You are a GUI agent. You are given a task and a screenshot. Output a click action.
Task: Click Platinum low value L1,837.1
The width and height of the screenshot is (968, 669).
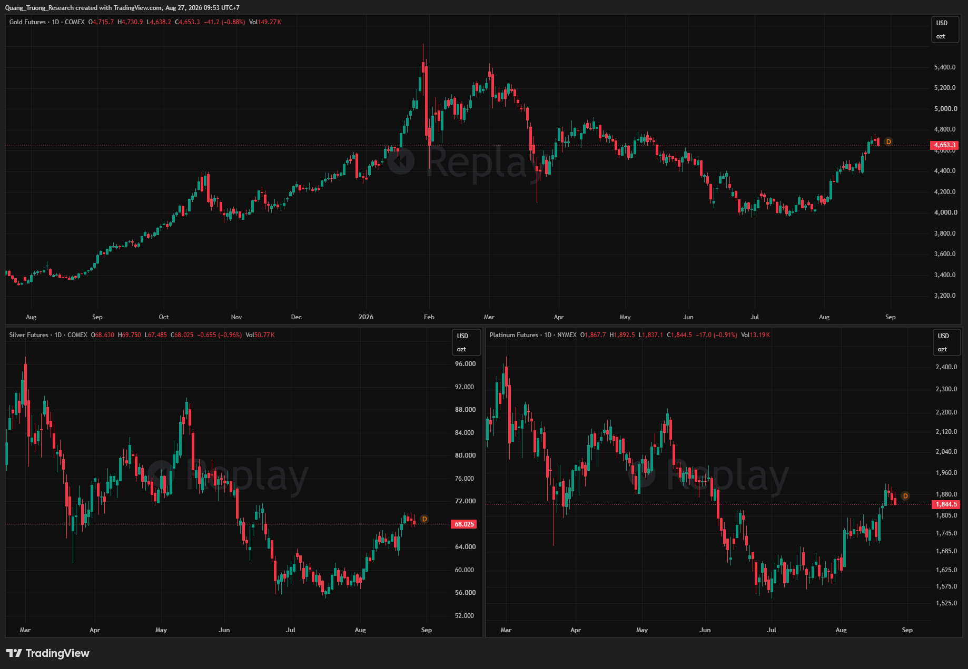[x=651, y=335]
